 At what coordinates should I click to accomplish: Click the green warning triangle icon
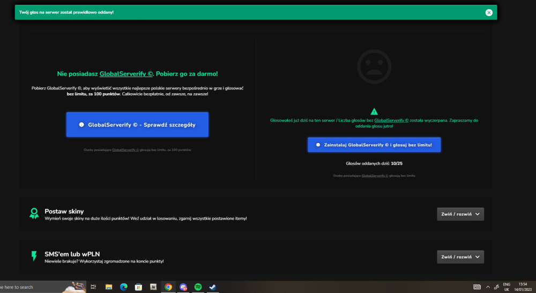pyautogui.click(x=374, y=111)
